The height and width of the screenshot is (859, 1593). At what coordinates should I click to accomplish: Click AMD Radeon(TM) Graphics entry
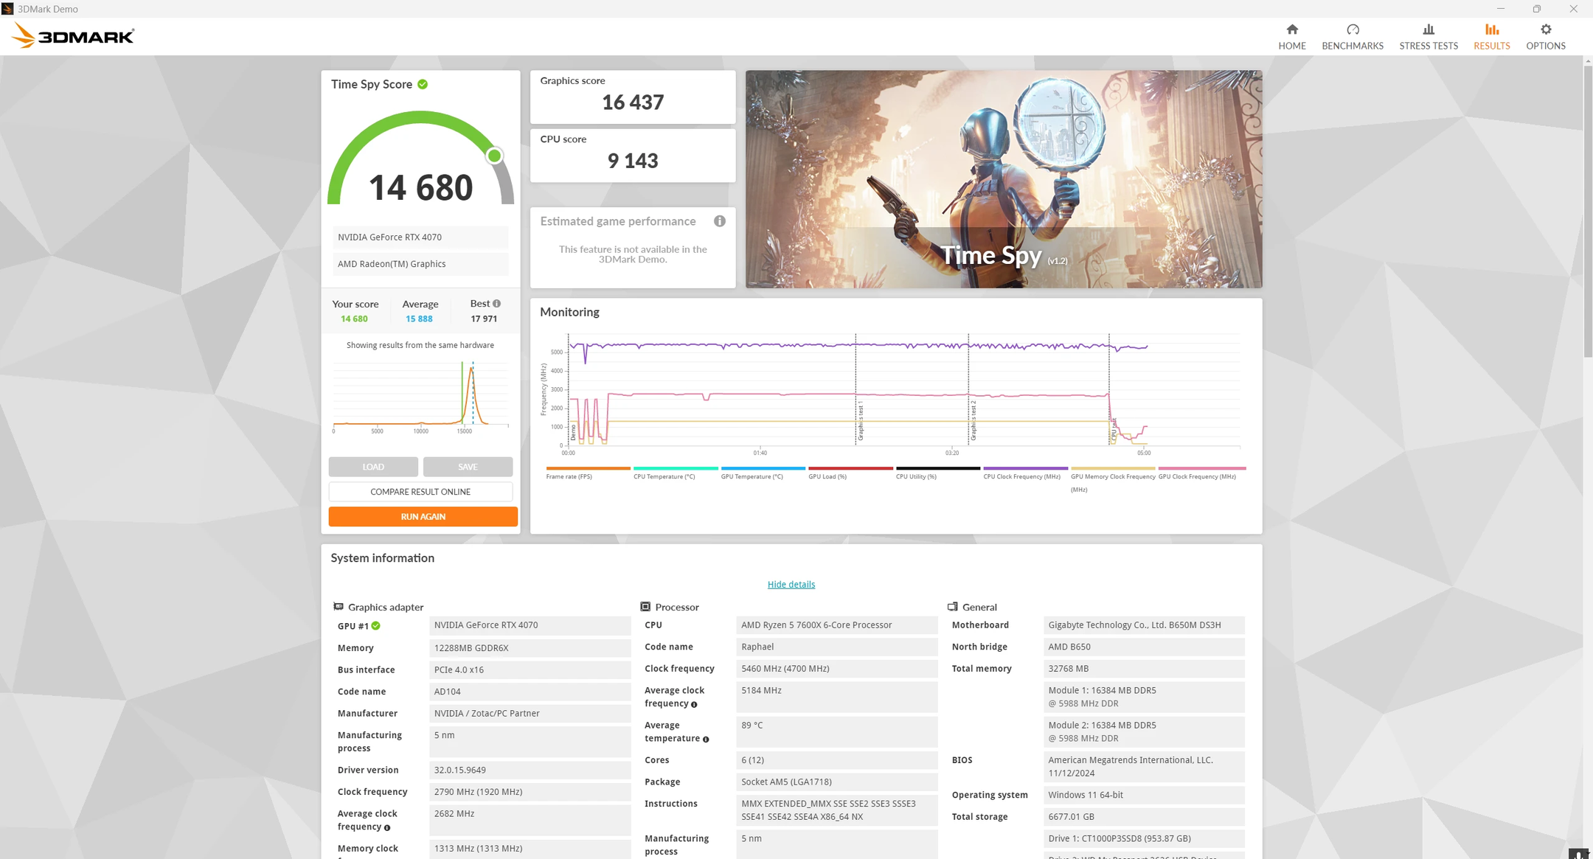click(x=420, y=264)
